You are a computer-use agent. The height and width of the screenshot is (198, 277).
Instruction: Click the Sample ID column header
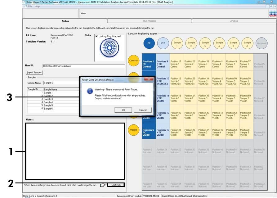(x=35, y=89)
